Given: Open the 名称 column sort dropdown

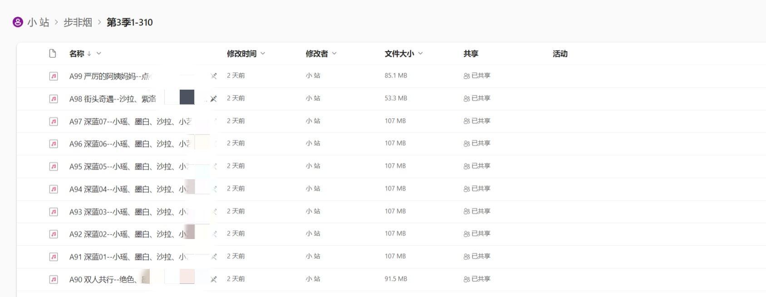Looking at the screenshot, I should click(99, 53).
